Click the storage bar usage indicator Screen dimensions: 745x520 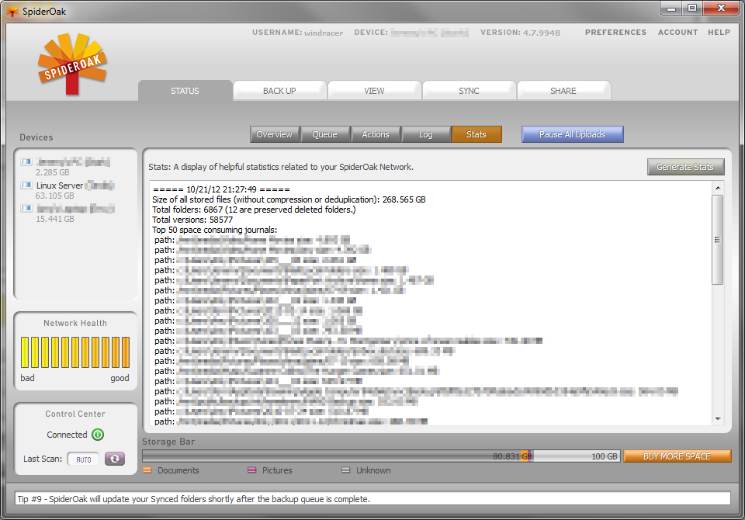380,456
